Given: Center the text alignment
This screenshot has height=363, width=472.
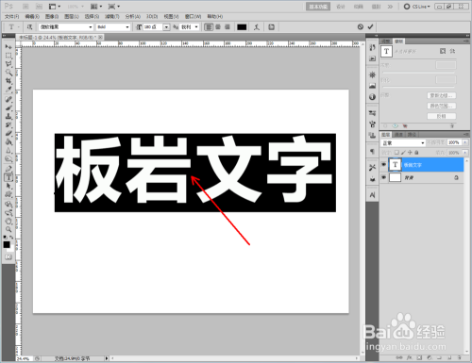Looking at the screenshot, I should point(218,27).
